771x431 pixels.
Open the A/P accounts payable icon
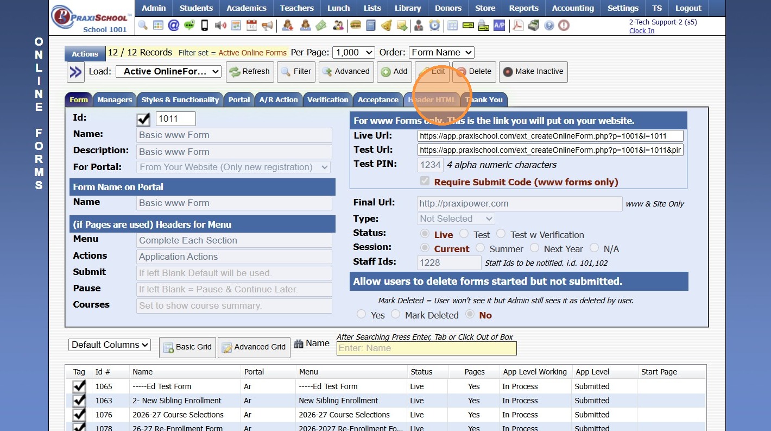point(500,25)
